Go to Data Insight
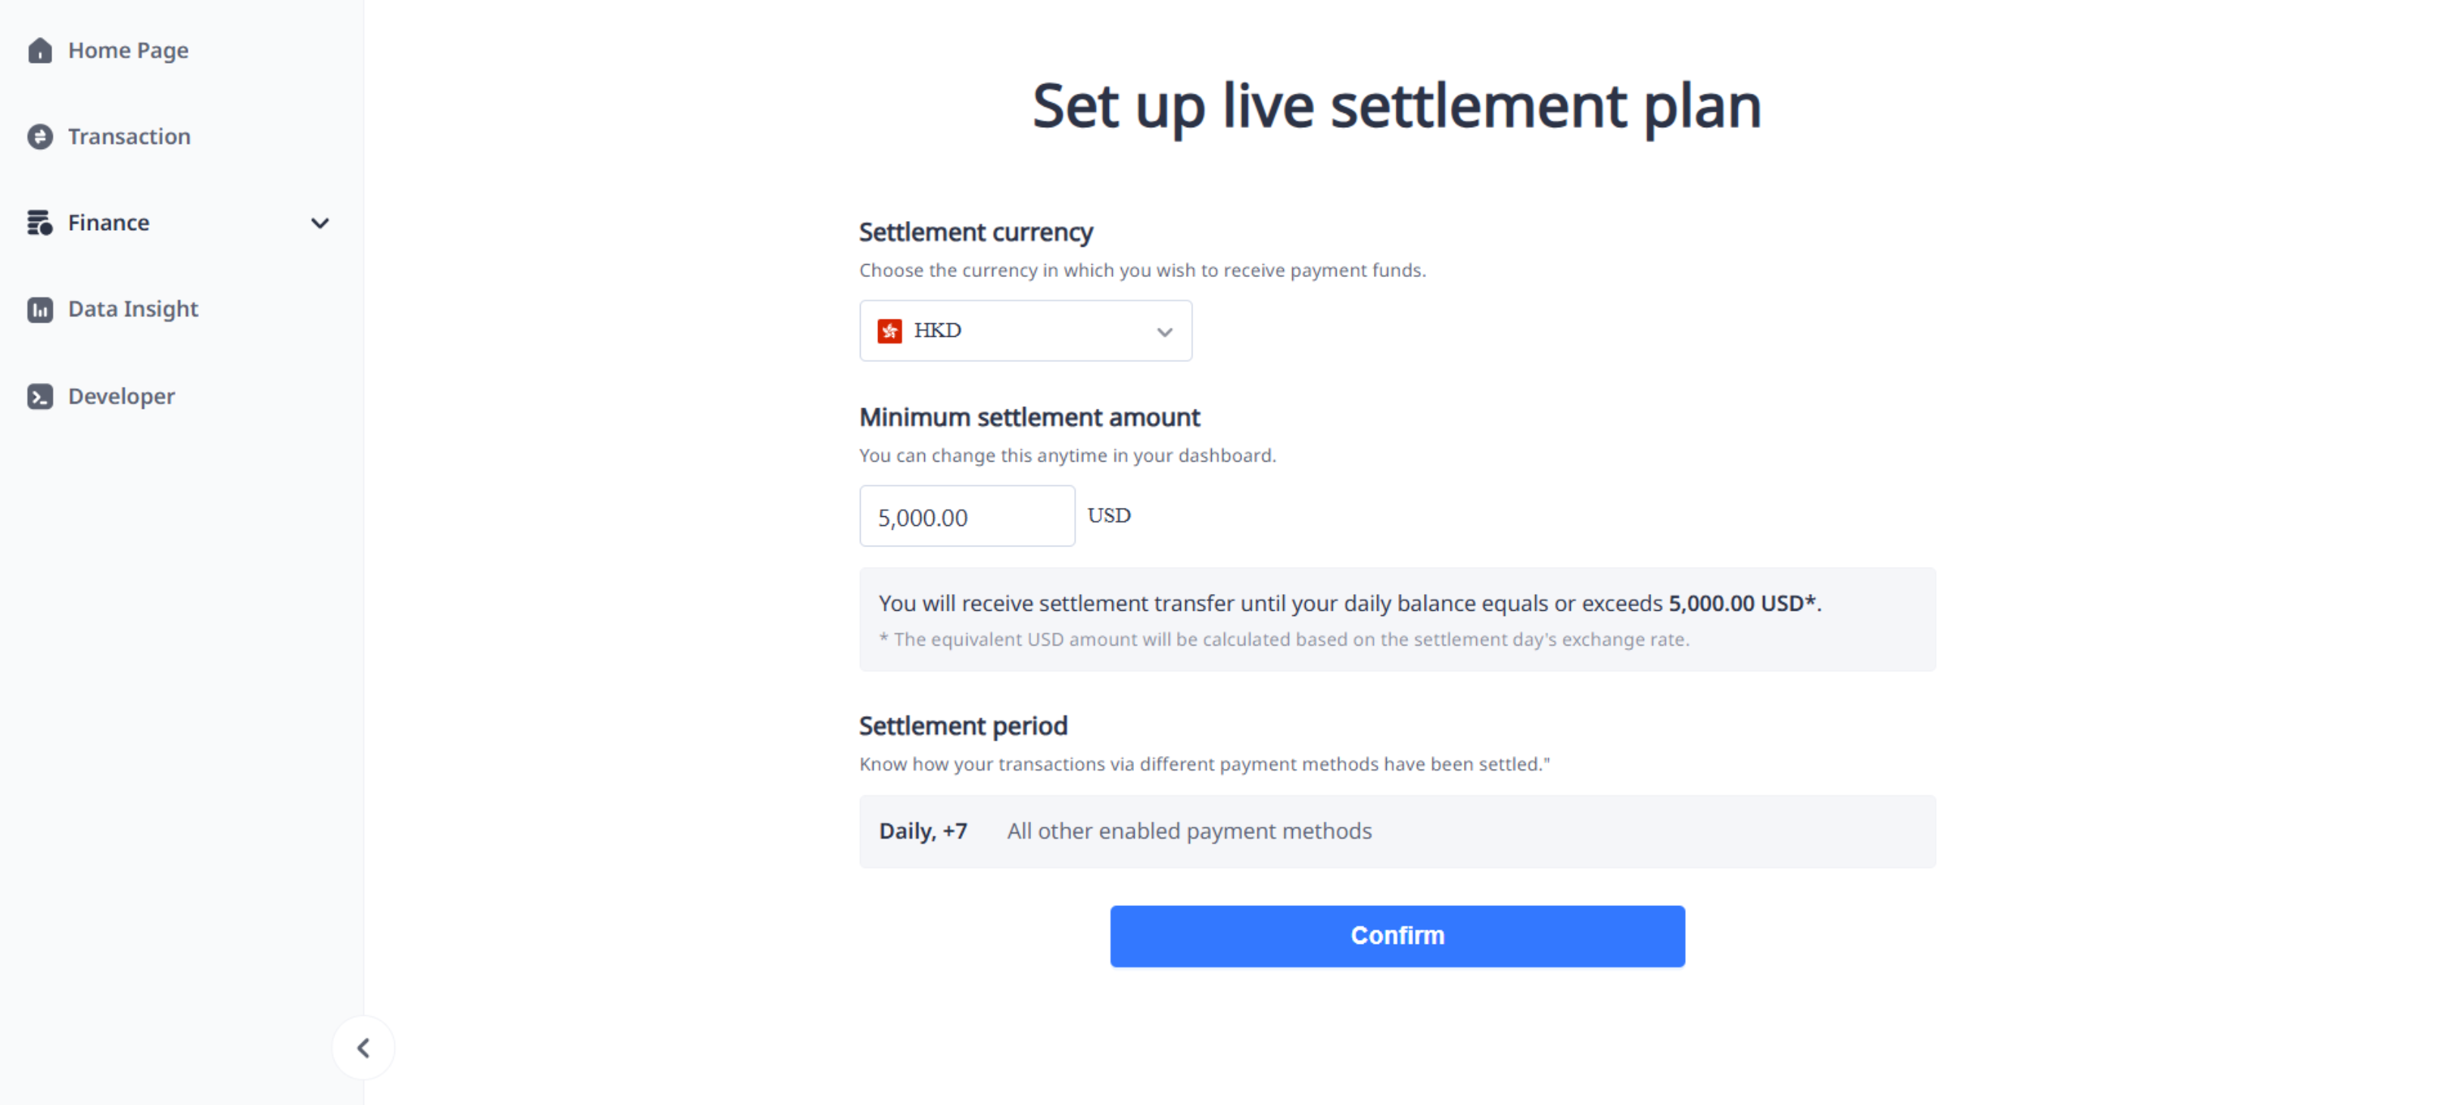The height and width of the screenshot is (1105, 2448). click(x=133, y=309)
